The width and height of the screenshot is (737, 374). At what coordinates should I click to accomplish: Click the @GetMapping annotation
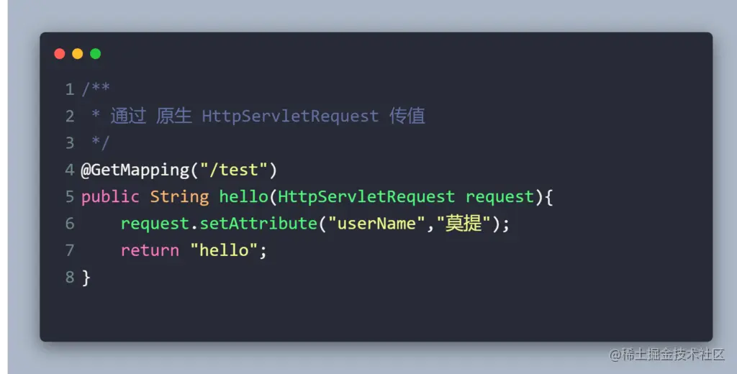coord(135,170)
